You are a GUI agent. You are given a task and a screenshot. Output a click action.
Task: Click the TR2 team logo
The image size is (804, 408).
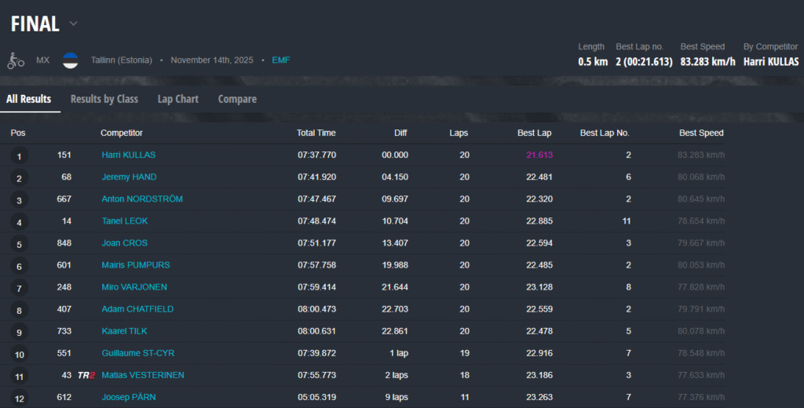pos(86,375)
